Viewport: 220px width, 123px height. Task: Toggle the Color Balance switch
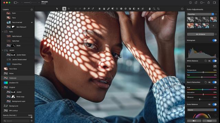tap(214, 105)
